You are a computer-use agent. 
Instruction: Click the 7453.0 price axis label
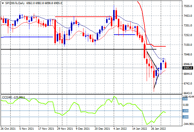pos(188,16)
